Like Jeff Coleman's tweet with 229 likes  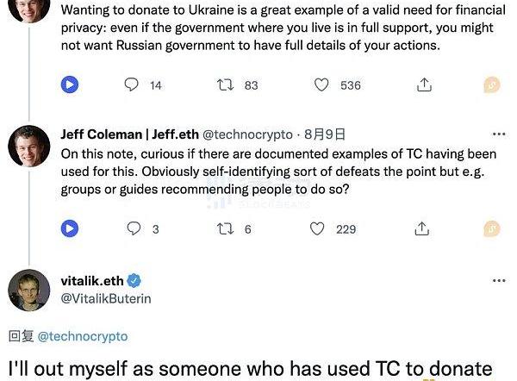tap(318, 228)
